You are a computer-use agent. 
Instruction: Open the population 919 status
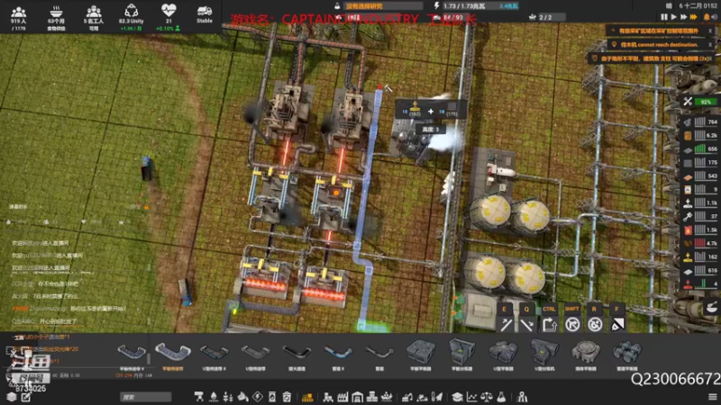(18, 18)
